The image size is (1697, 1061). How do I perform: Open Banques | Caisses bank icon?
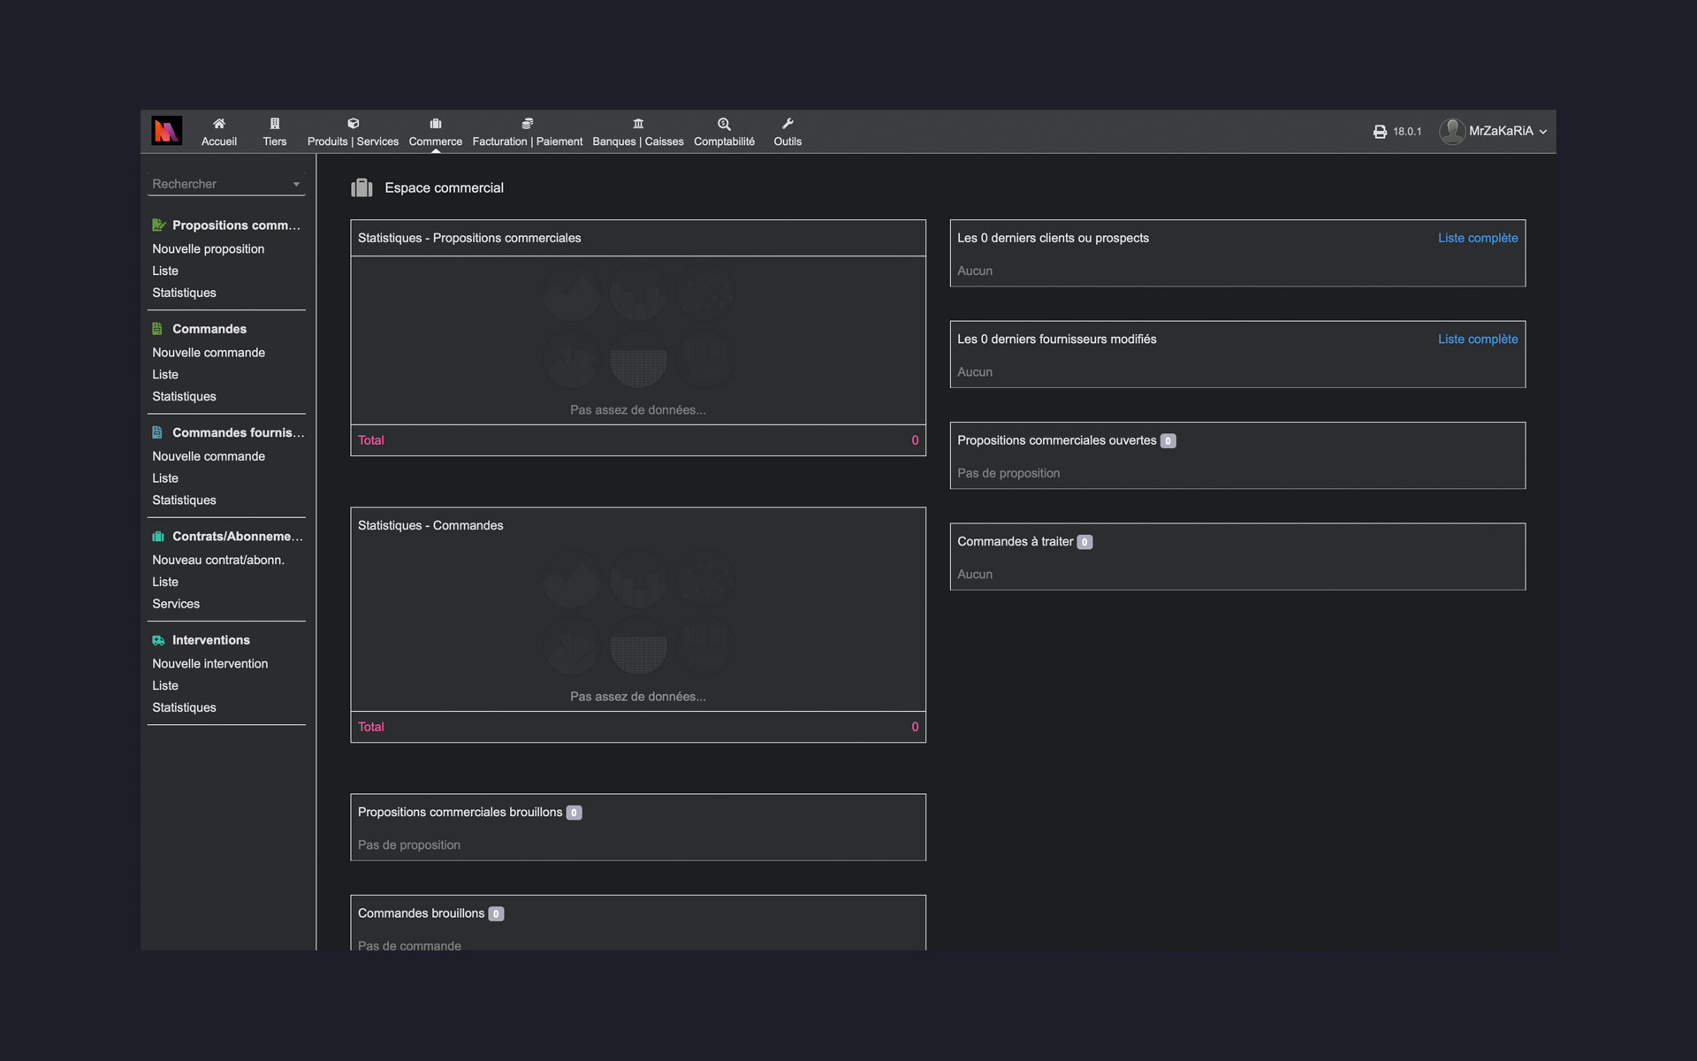[637, 124]
